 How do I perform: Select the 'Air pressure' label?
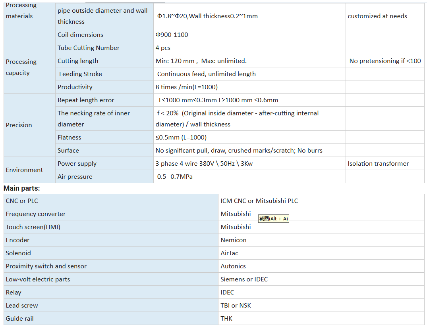point(75,177)
